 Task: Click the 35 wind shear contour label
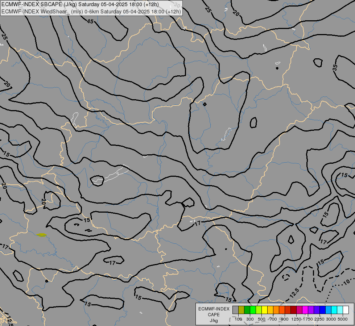[x=335, y=67]
